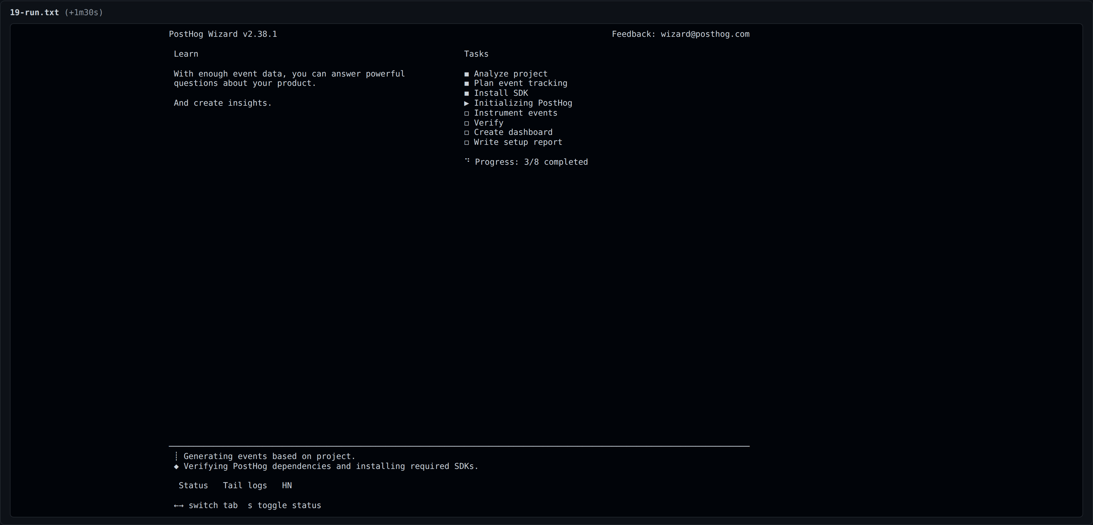Click the 19-run.txt file name
The width and height of the screenshot is (1093, 525).
(34, 12)
